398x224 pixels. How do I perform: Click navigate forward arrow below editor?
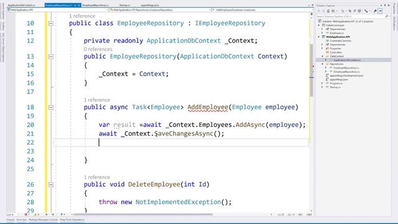click(53, 215)
